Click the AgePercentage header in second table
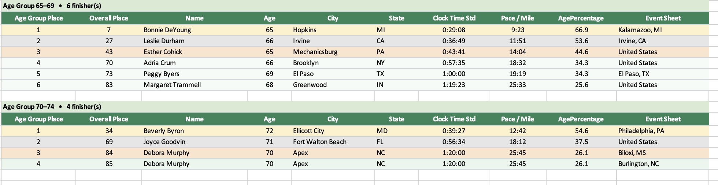 pos(581,119)
